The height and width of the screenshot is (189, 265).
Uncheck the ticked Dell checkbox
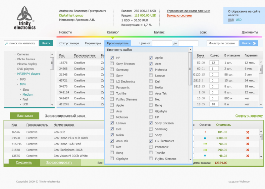[112, 129]
